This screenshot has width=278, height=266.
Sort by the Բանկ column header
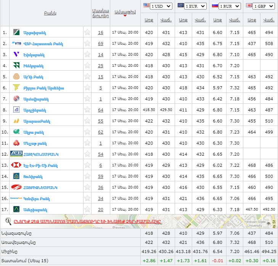point(50,13)
